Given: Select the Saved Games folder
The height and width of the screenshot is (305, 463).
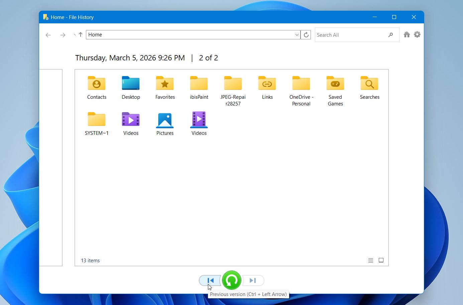Looking at the screenshot, I should click(335, 87).
